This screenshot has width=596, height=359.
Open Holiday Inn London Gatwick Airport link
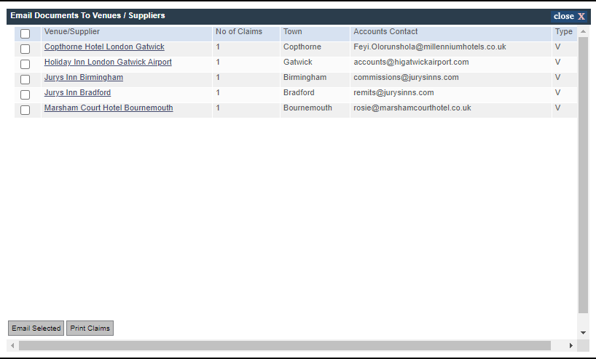coord(108,62)
